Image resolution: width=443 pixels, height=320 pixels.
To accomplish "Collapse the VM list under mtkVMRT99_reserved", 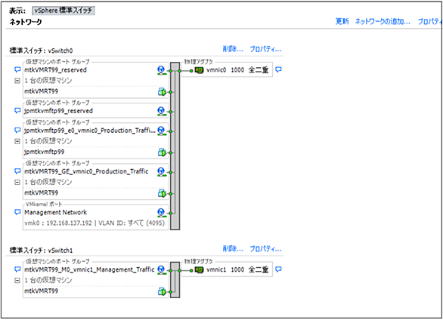I will click(x=17, y=81).
